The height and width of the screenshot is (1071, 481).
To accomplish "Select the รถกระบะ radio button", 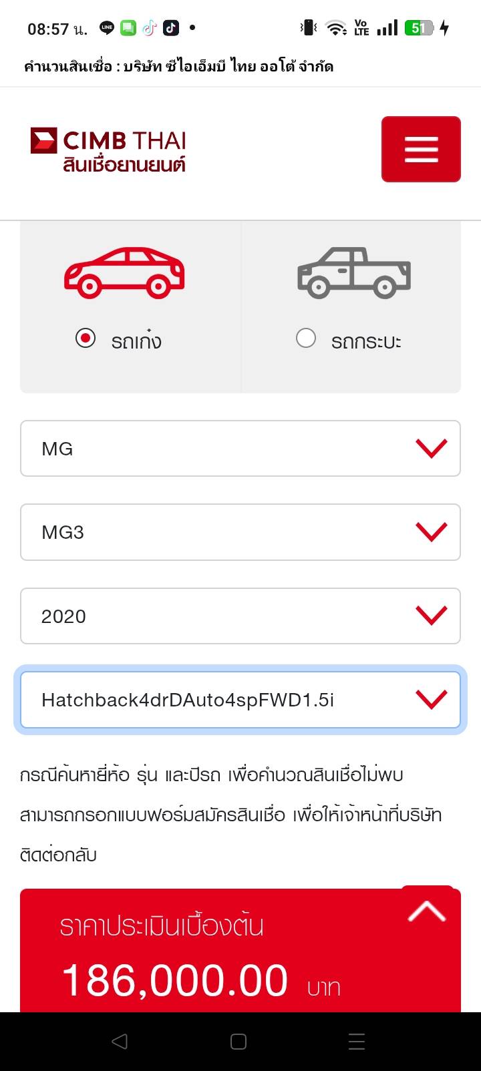I will (x=306, y=339).
